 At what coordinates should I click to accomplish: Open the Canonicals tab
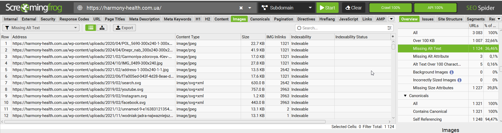[260, 19]
